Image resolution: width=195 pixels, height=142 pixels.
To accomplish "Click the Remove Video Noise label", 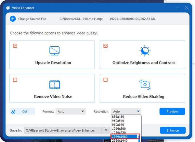I will [x=53, y=97].
